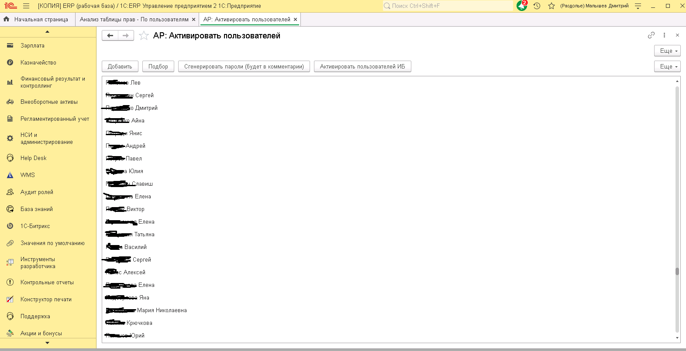Switch to Анализ таблицы прав - По пользователям tab
This screenshot has height=351, width=686.
[x=134, y=19]
